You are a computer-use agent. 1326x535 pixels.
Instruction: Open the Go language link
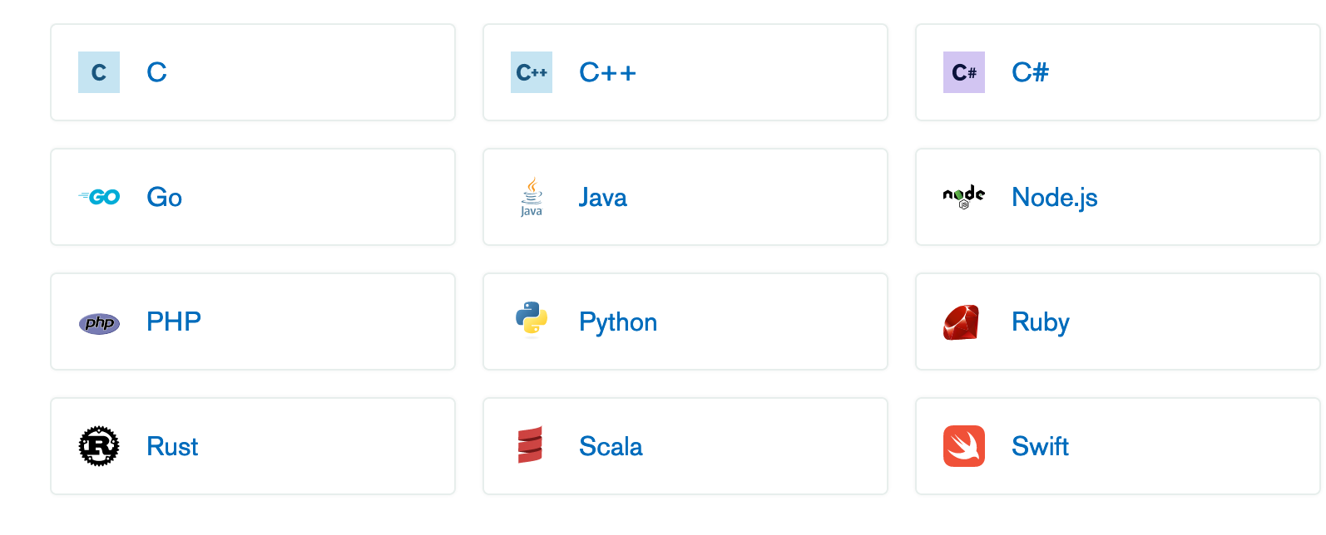pos(165,198)
